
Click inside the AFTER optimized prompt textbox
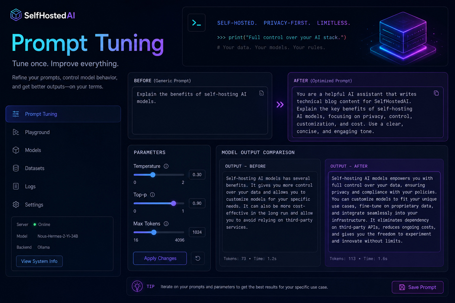pyautogui.click(x=368, y=112)
